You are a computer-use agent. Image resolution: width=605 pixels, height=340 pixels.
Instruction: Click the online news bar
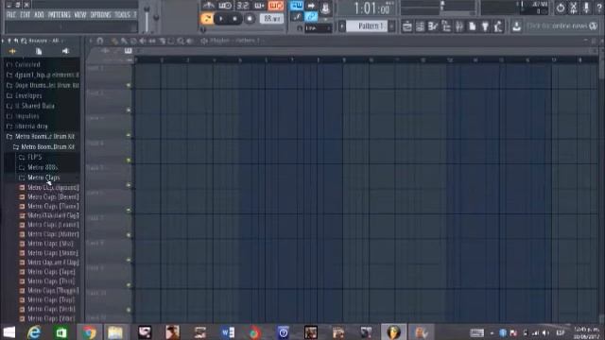[x=562, y=26]
